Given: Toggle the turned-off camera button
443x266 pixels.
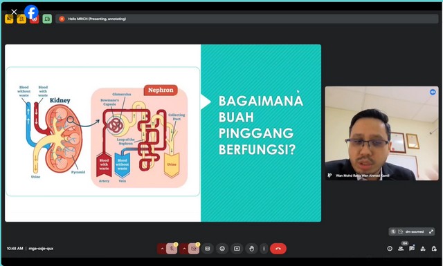Looking at the screenshot, I should tap(194, 249).
